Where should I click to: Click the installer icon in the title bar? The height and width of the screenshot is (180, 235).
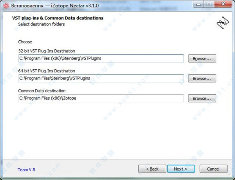click(6, 6)
